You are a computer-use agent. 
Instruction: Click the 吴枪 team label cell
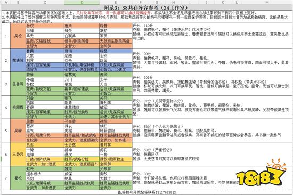tap(18, 36)
